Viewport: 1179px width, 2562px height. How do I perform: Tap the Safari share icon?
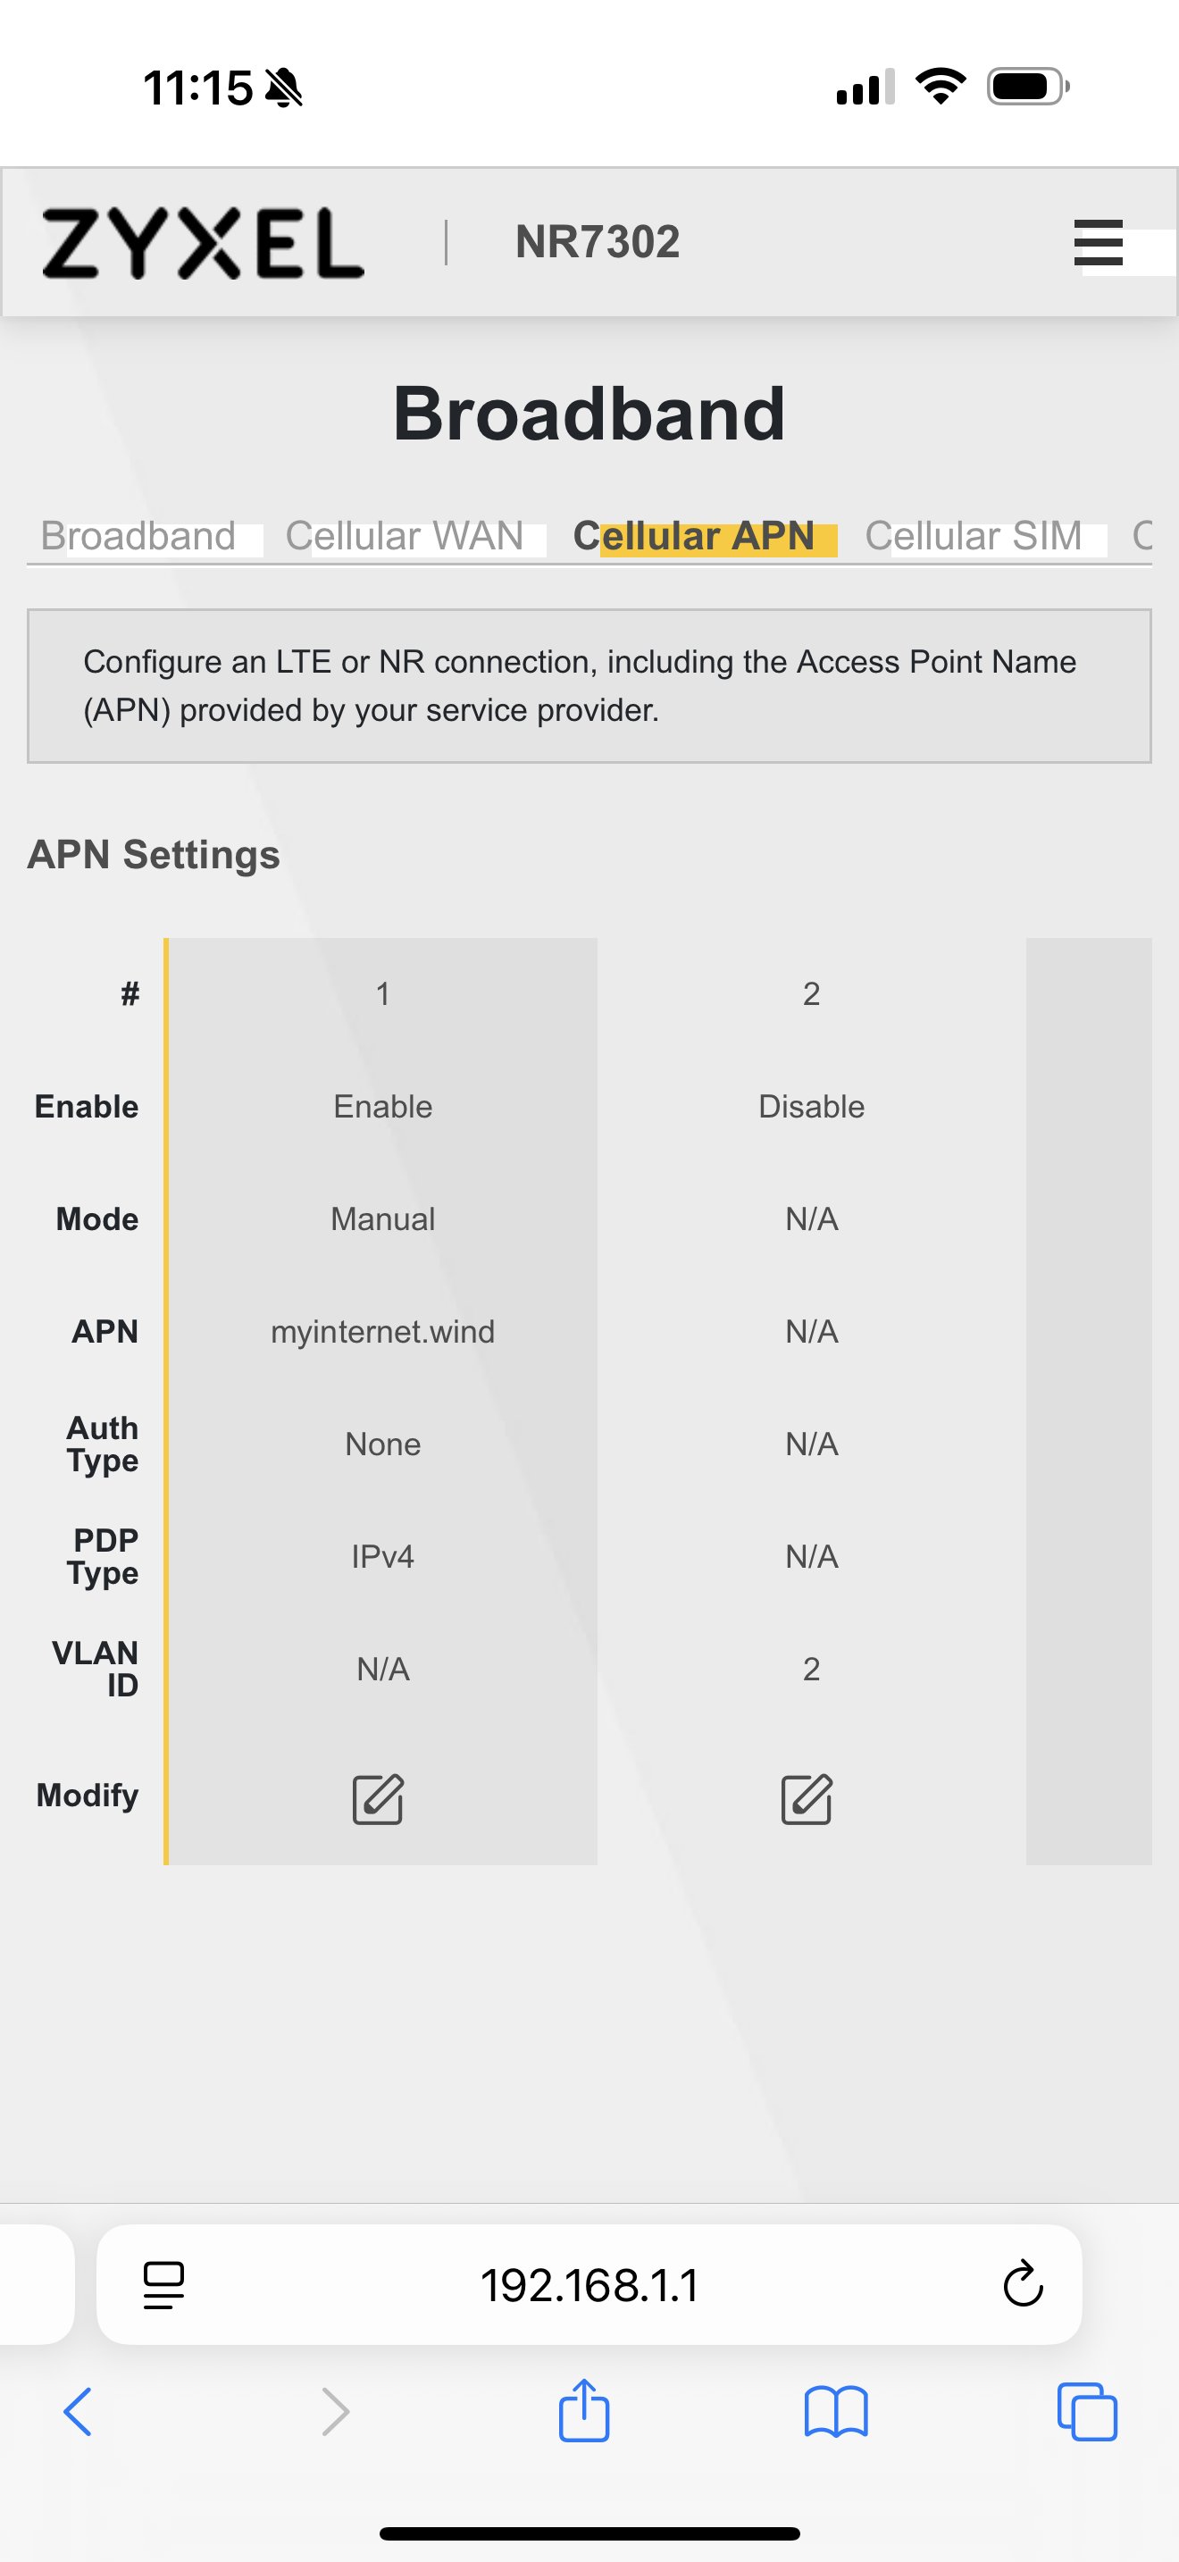[x=583, y=2411]
